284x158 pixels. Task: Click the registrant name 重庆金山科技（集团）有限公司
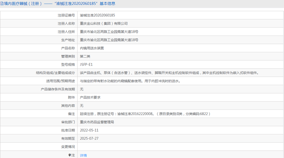(104, 23)
